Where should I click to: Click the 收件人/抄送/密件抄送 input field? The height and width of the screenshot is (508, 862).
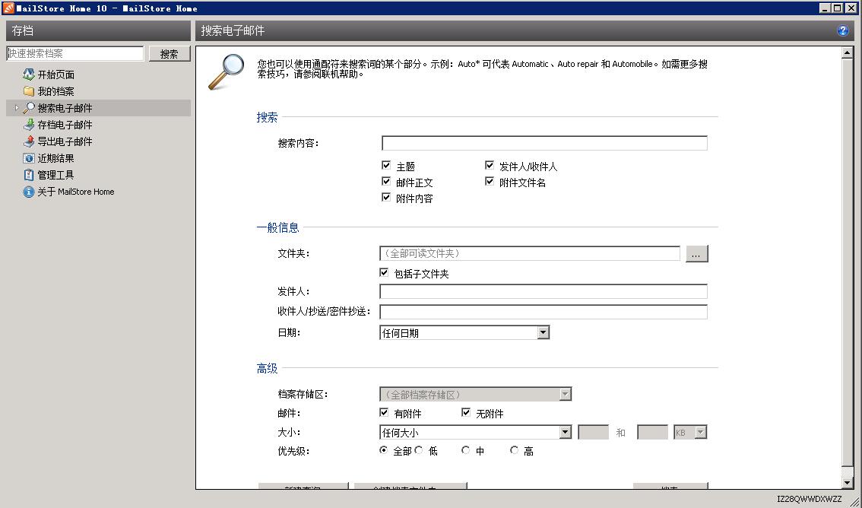[544, 312]
